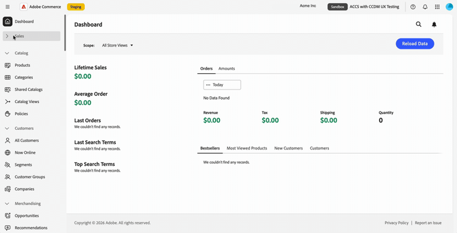Click the Quantity label

pyautogui.click(x=386, y=113)
